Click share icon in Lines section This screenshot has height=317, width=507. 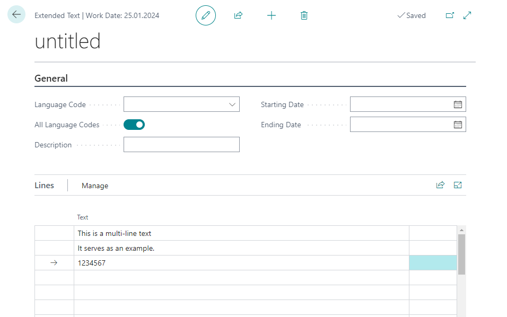440,185
